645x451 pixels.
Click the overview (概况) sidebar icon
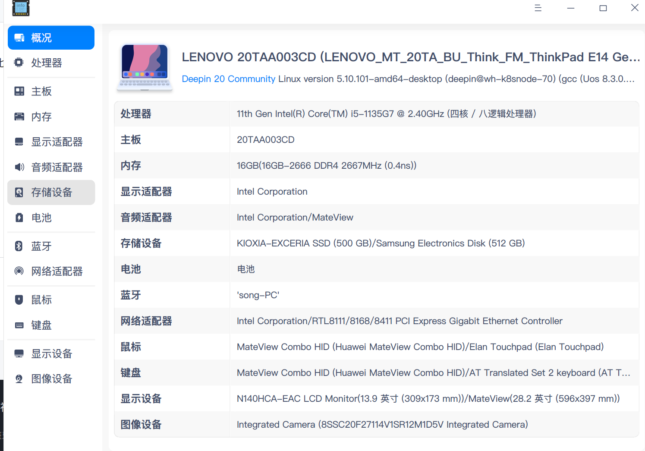(x=19, y=38)
